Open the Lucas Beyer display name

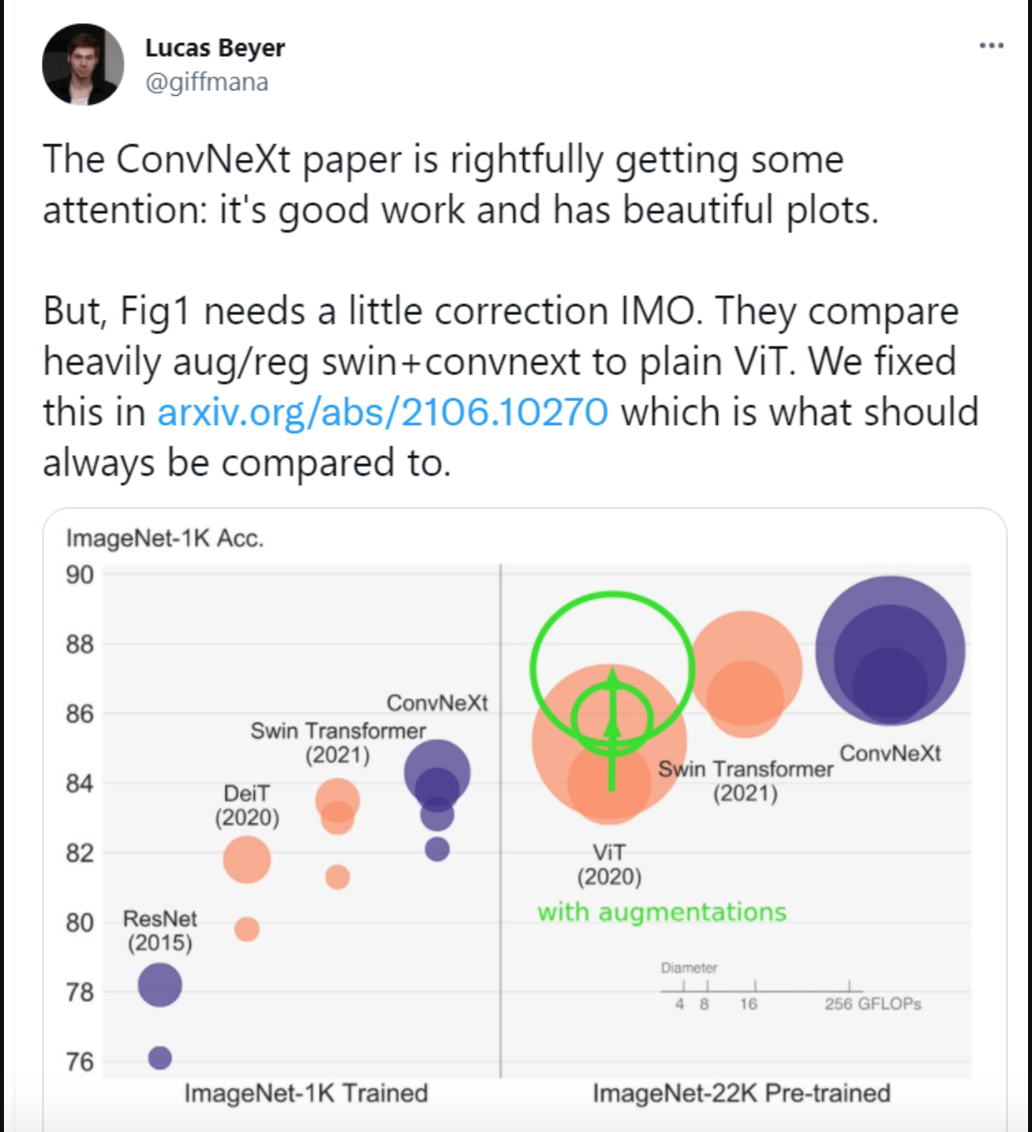214,48
